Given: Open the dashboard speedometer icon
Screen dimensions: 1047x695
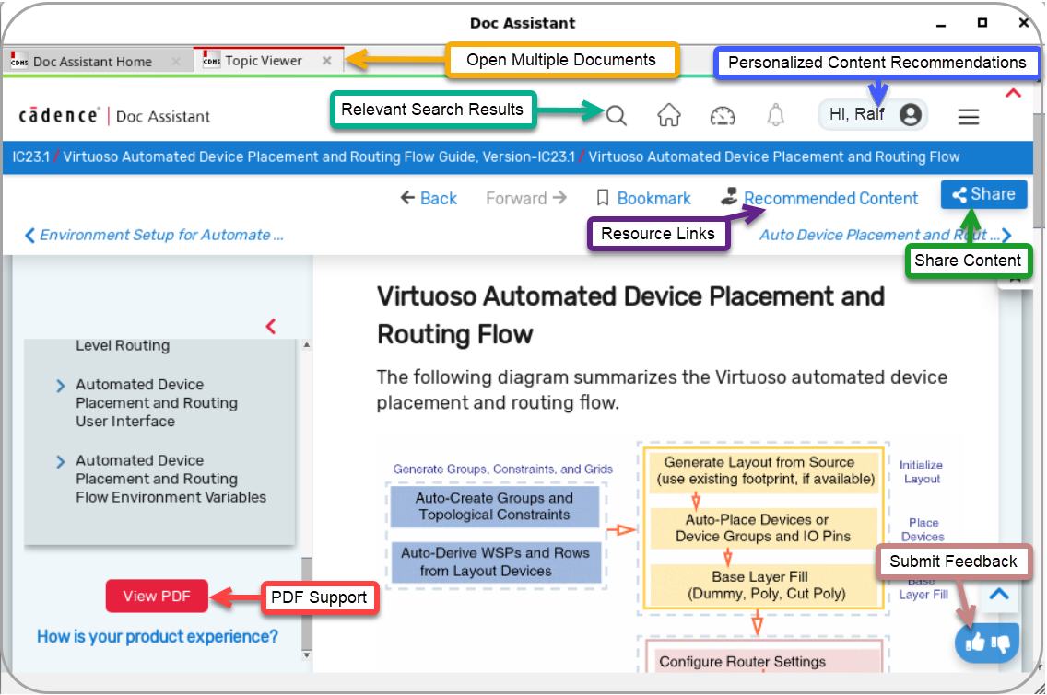Looking at the screenshot, I should [723, 116].
